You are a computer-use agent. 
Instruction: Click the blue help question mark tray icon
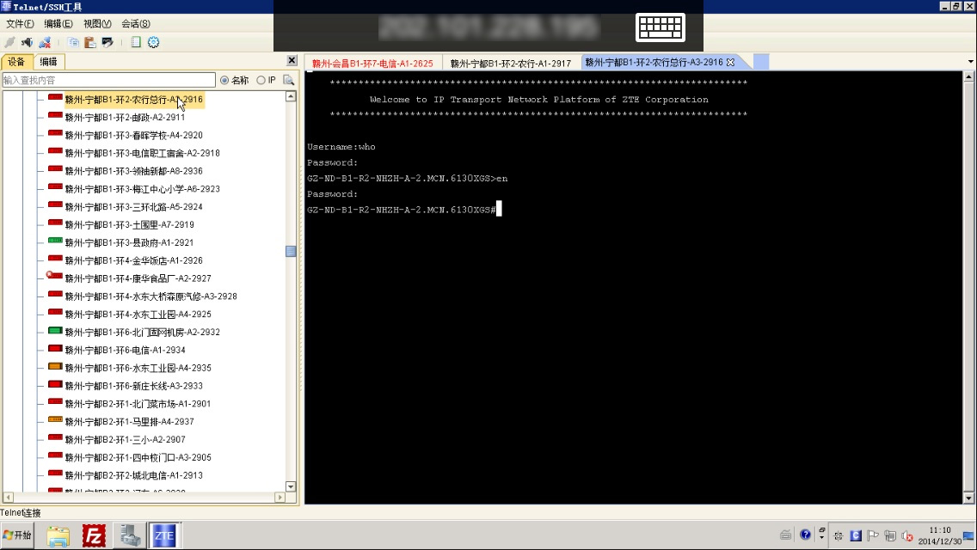(805, 535)
